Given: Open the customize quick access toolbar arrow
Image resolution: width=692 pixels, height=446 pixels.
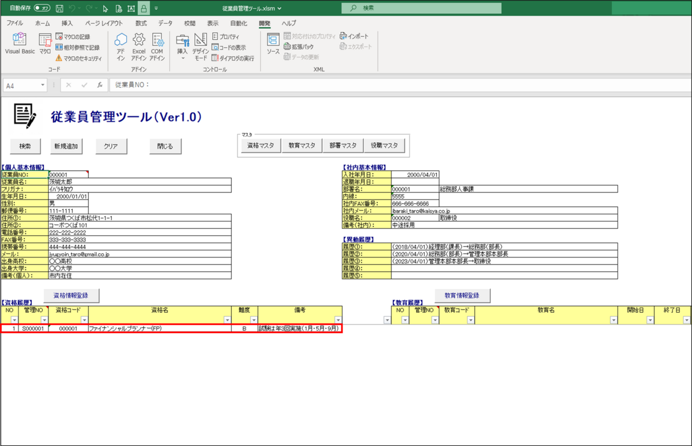Looking at the screenshot, I should click(x=156, y=9).
